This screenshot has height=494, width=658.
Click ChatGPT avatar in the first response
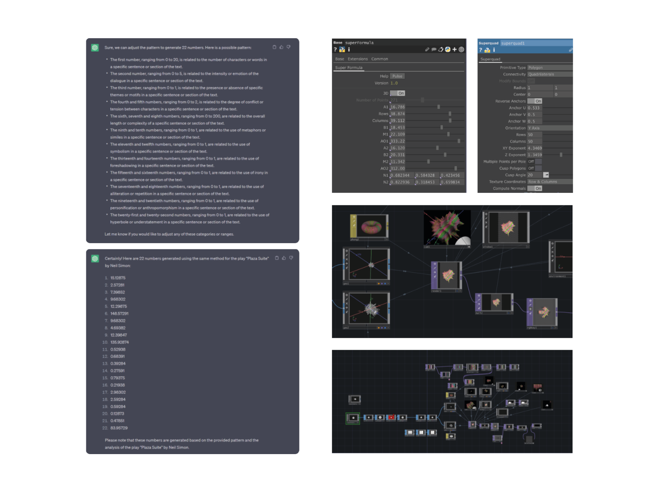click(x=95, y=48)
